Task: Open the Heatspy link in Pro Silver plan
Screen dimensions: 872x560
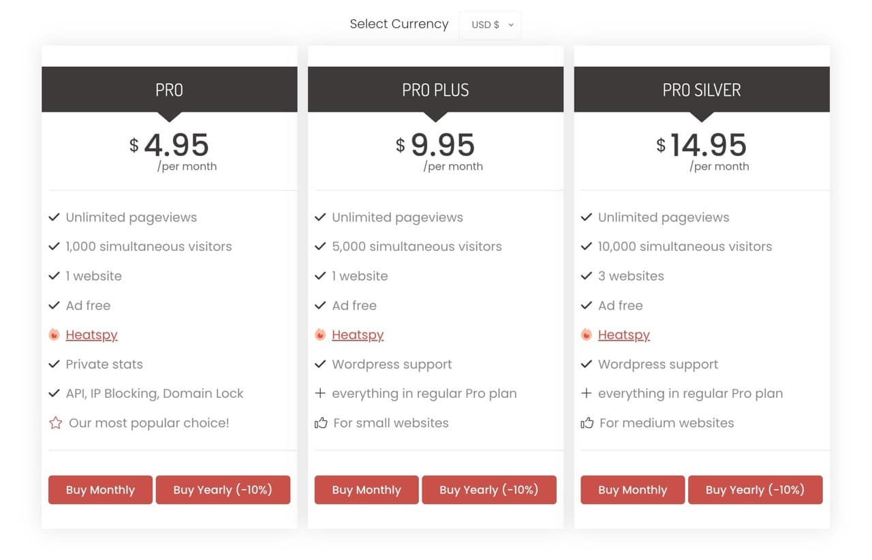Action: pos(624,335)
